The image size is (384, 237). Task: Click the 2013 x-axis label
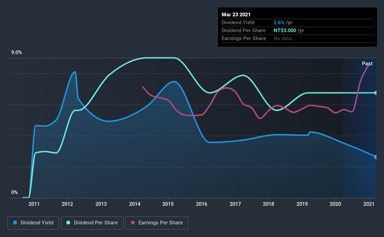tap(101, 204)
